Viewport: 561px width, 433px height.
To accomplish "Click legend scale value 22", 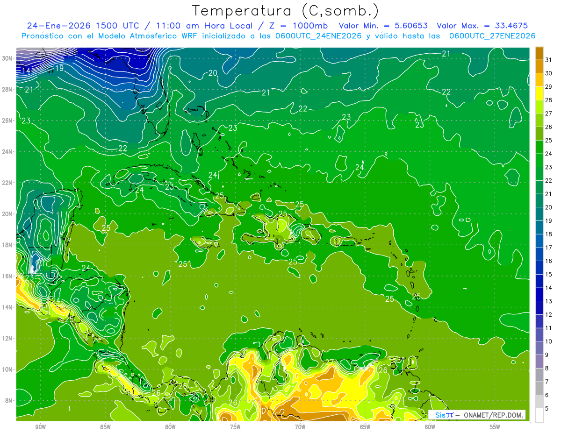I will pos(549,181).
